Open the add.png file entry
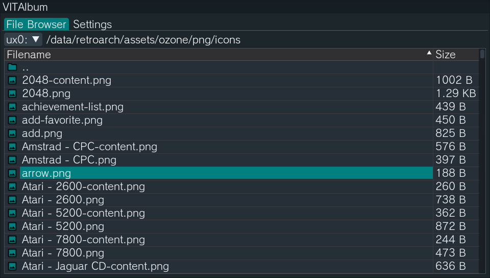 point(42,133)
